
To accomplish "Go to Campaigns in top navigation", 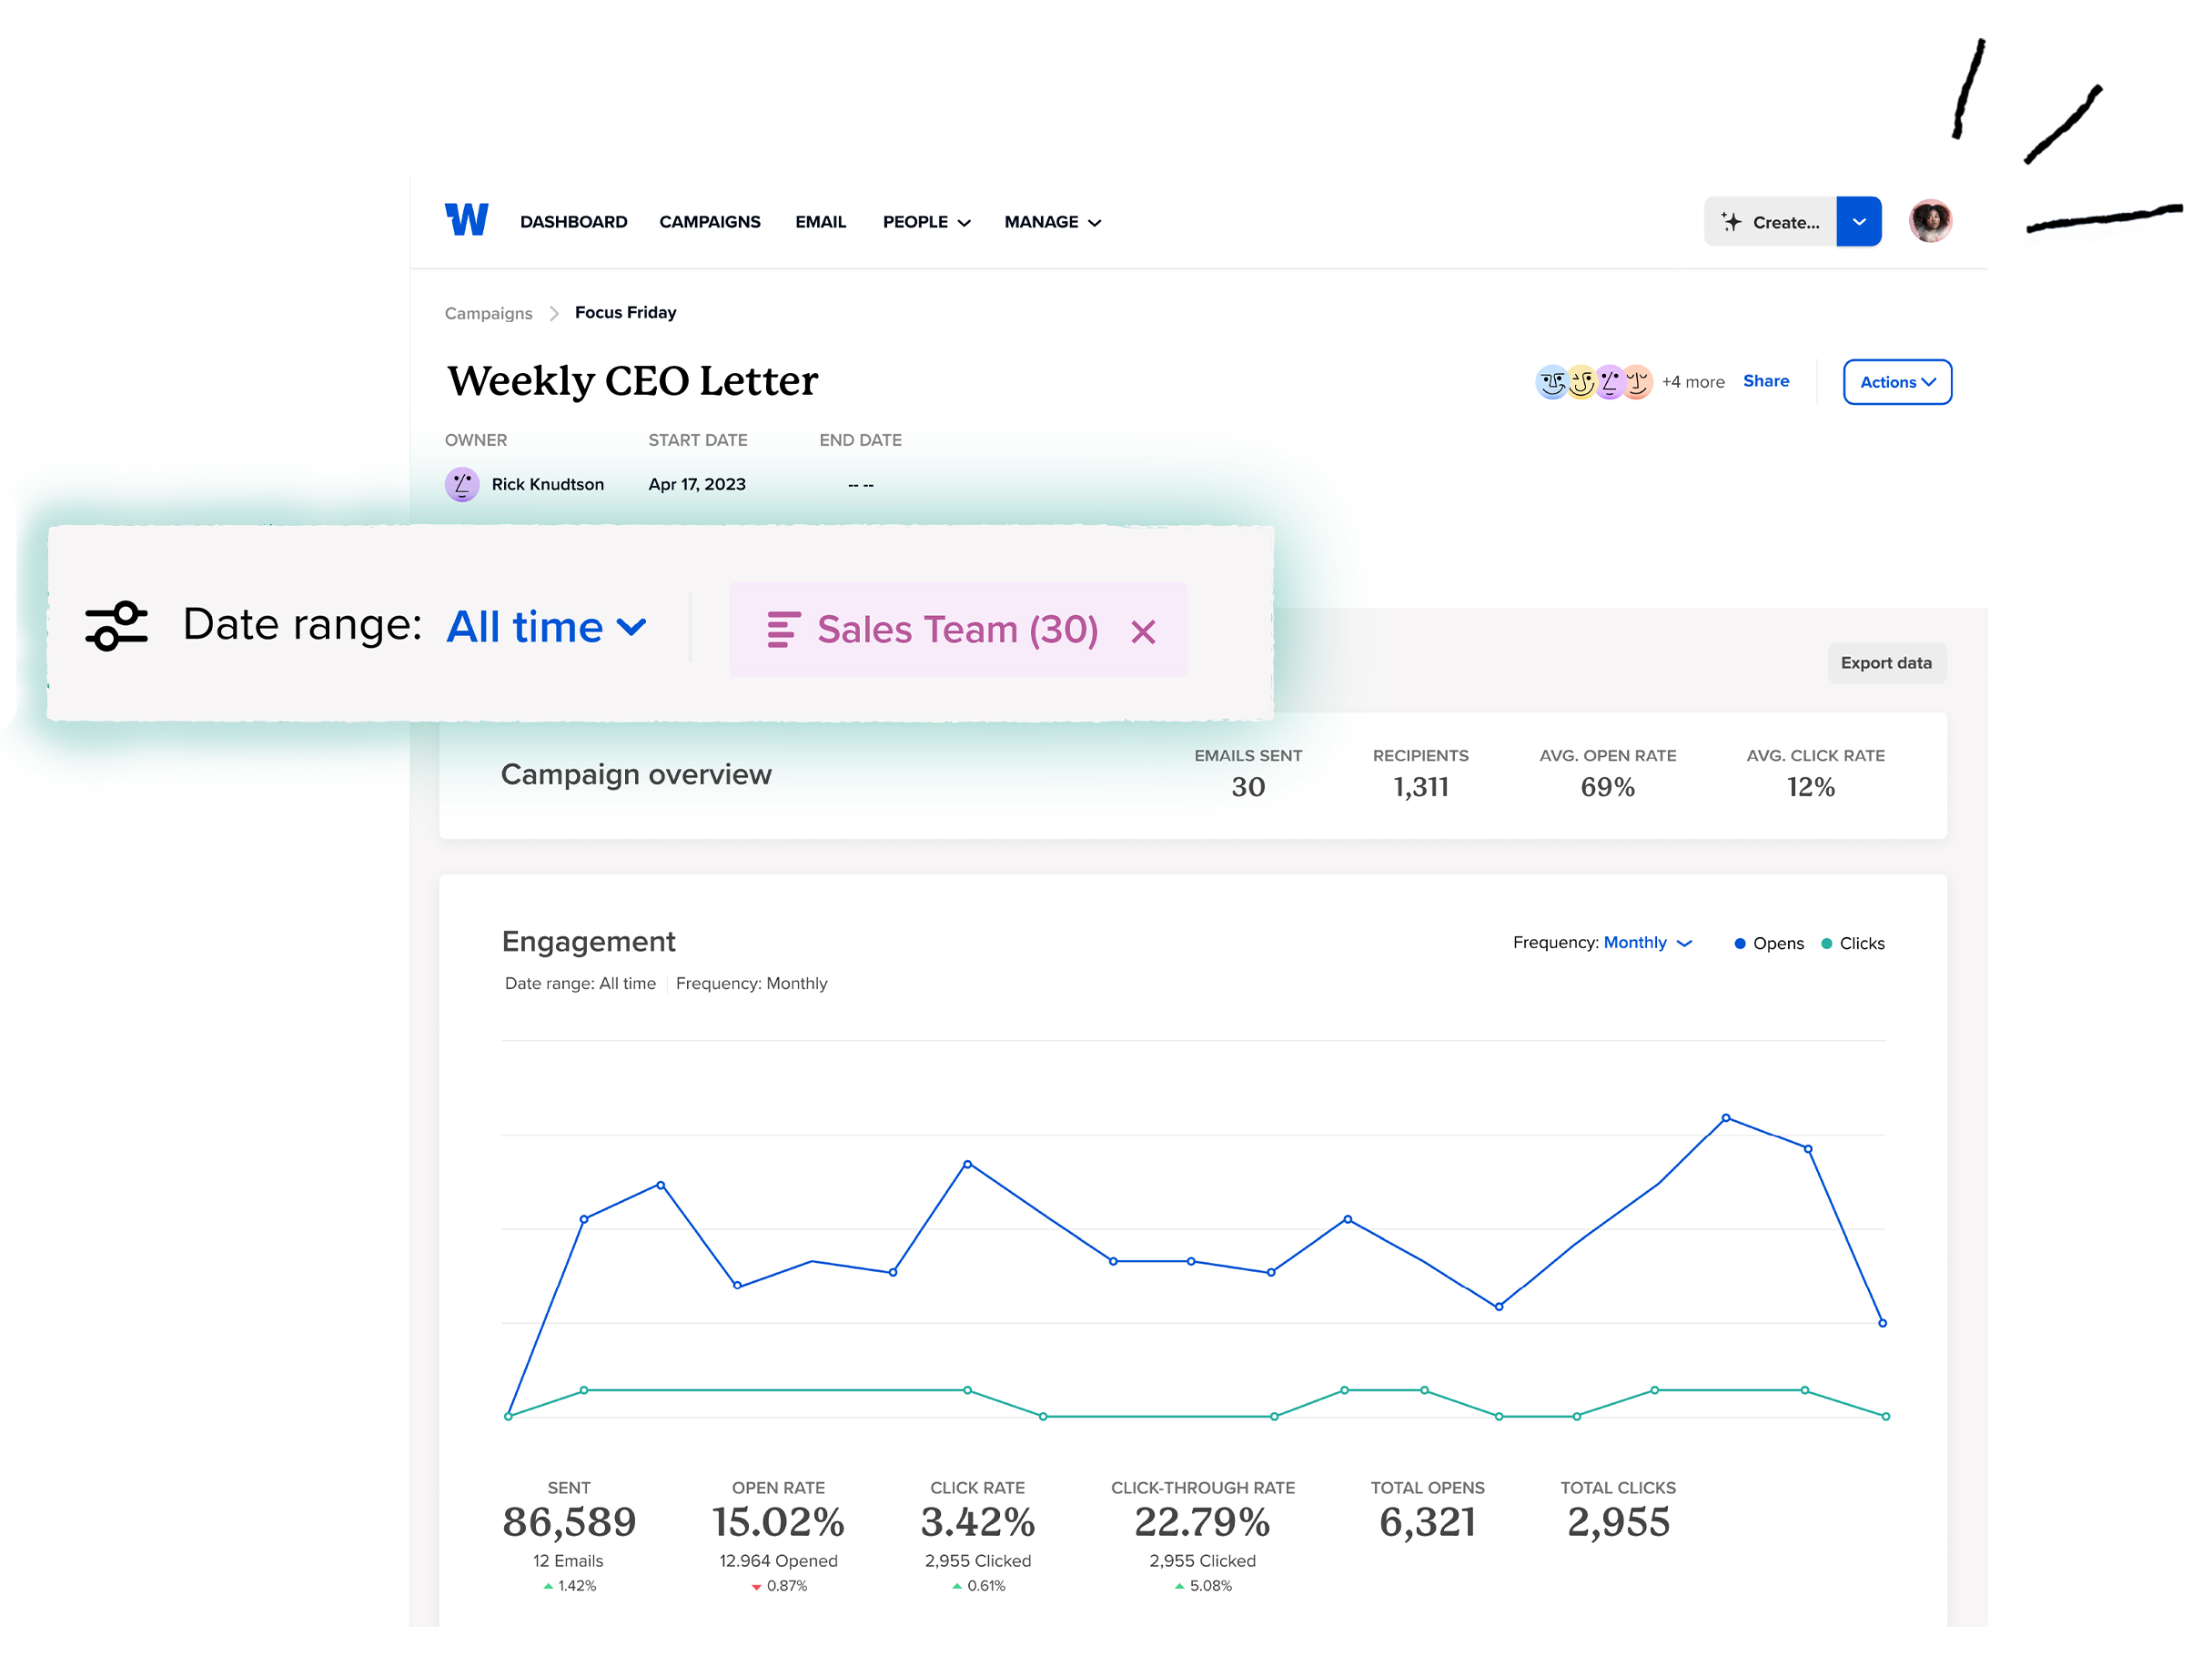I will 709,222.
